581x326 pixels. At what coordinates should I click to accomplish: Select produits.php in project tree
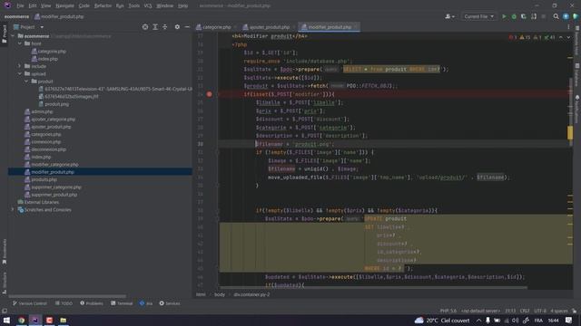44,179
